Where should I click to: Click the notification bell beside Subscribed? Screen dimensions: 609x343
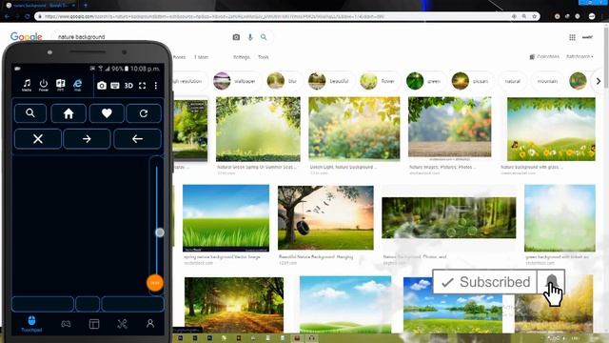(551, 282)
